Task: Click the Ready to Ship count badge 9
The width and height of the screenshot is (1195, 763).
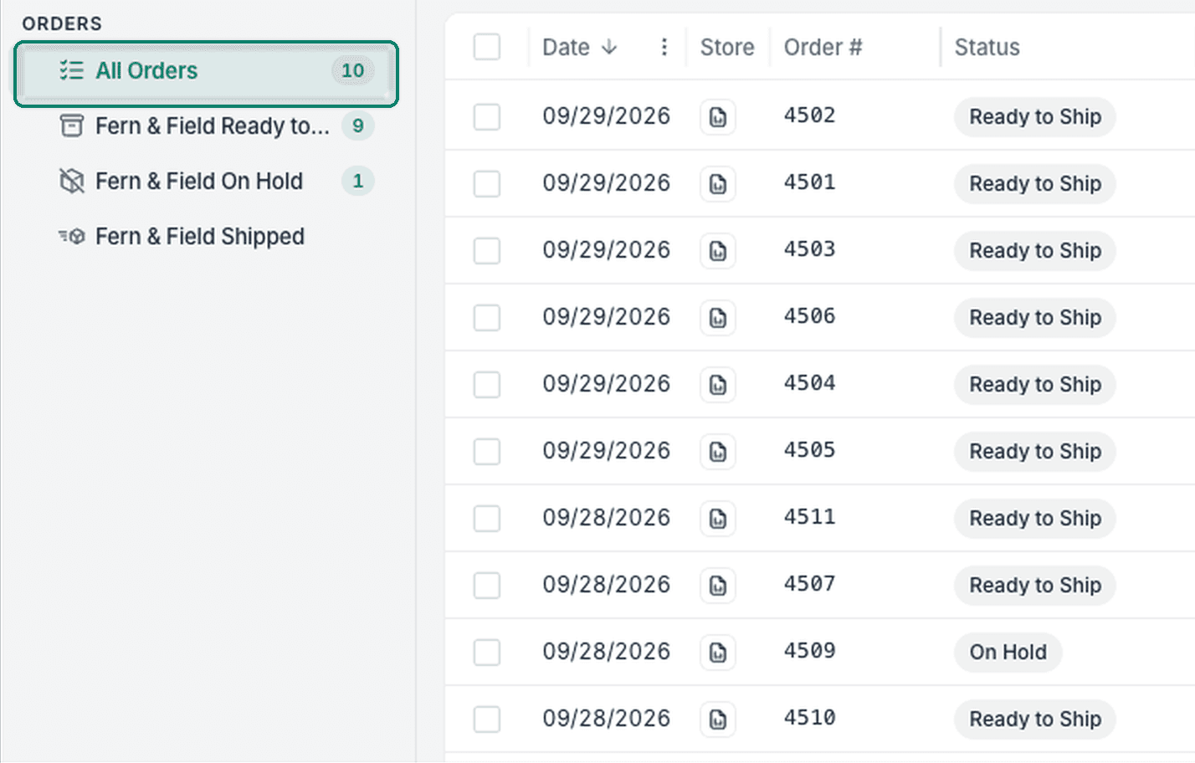Action: click(x=358, y=126)
